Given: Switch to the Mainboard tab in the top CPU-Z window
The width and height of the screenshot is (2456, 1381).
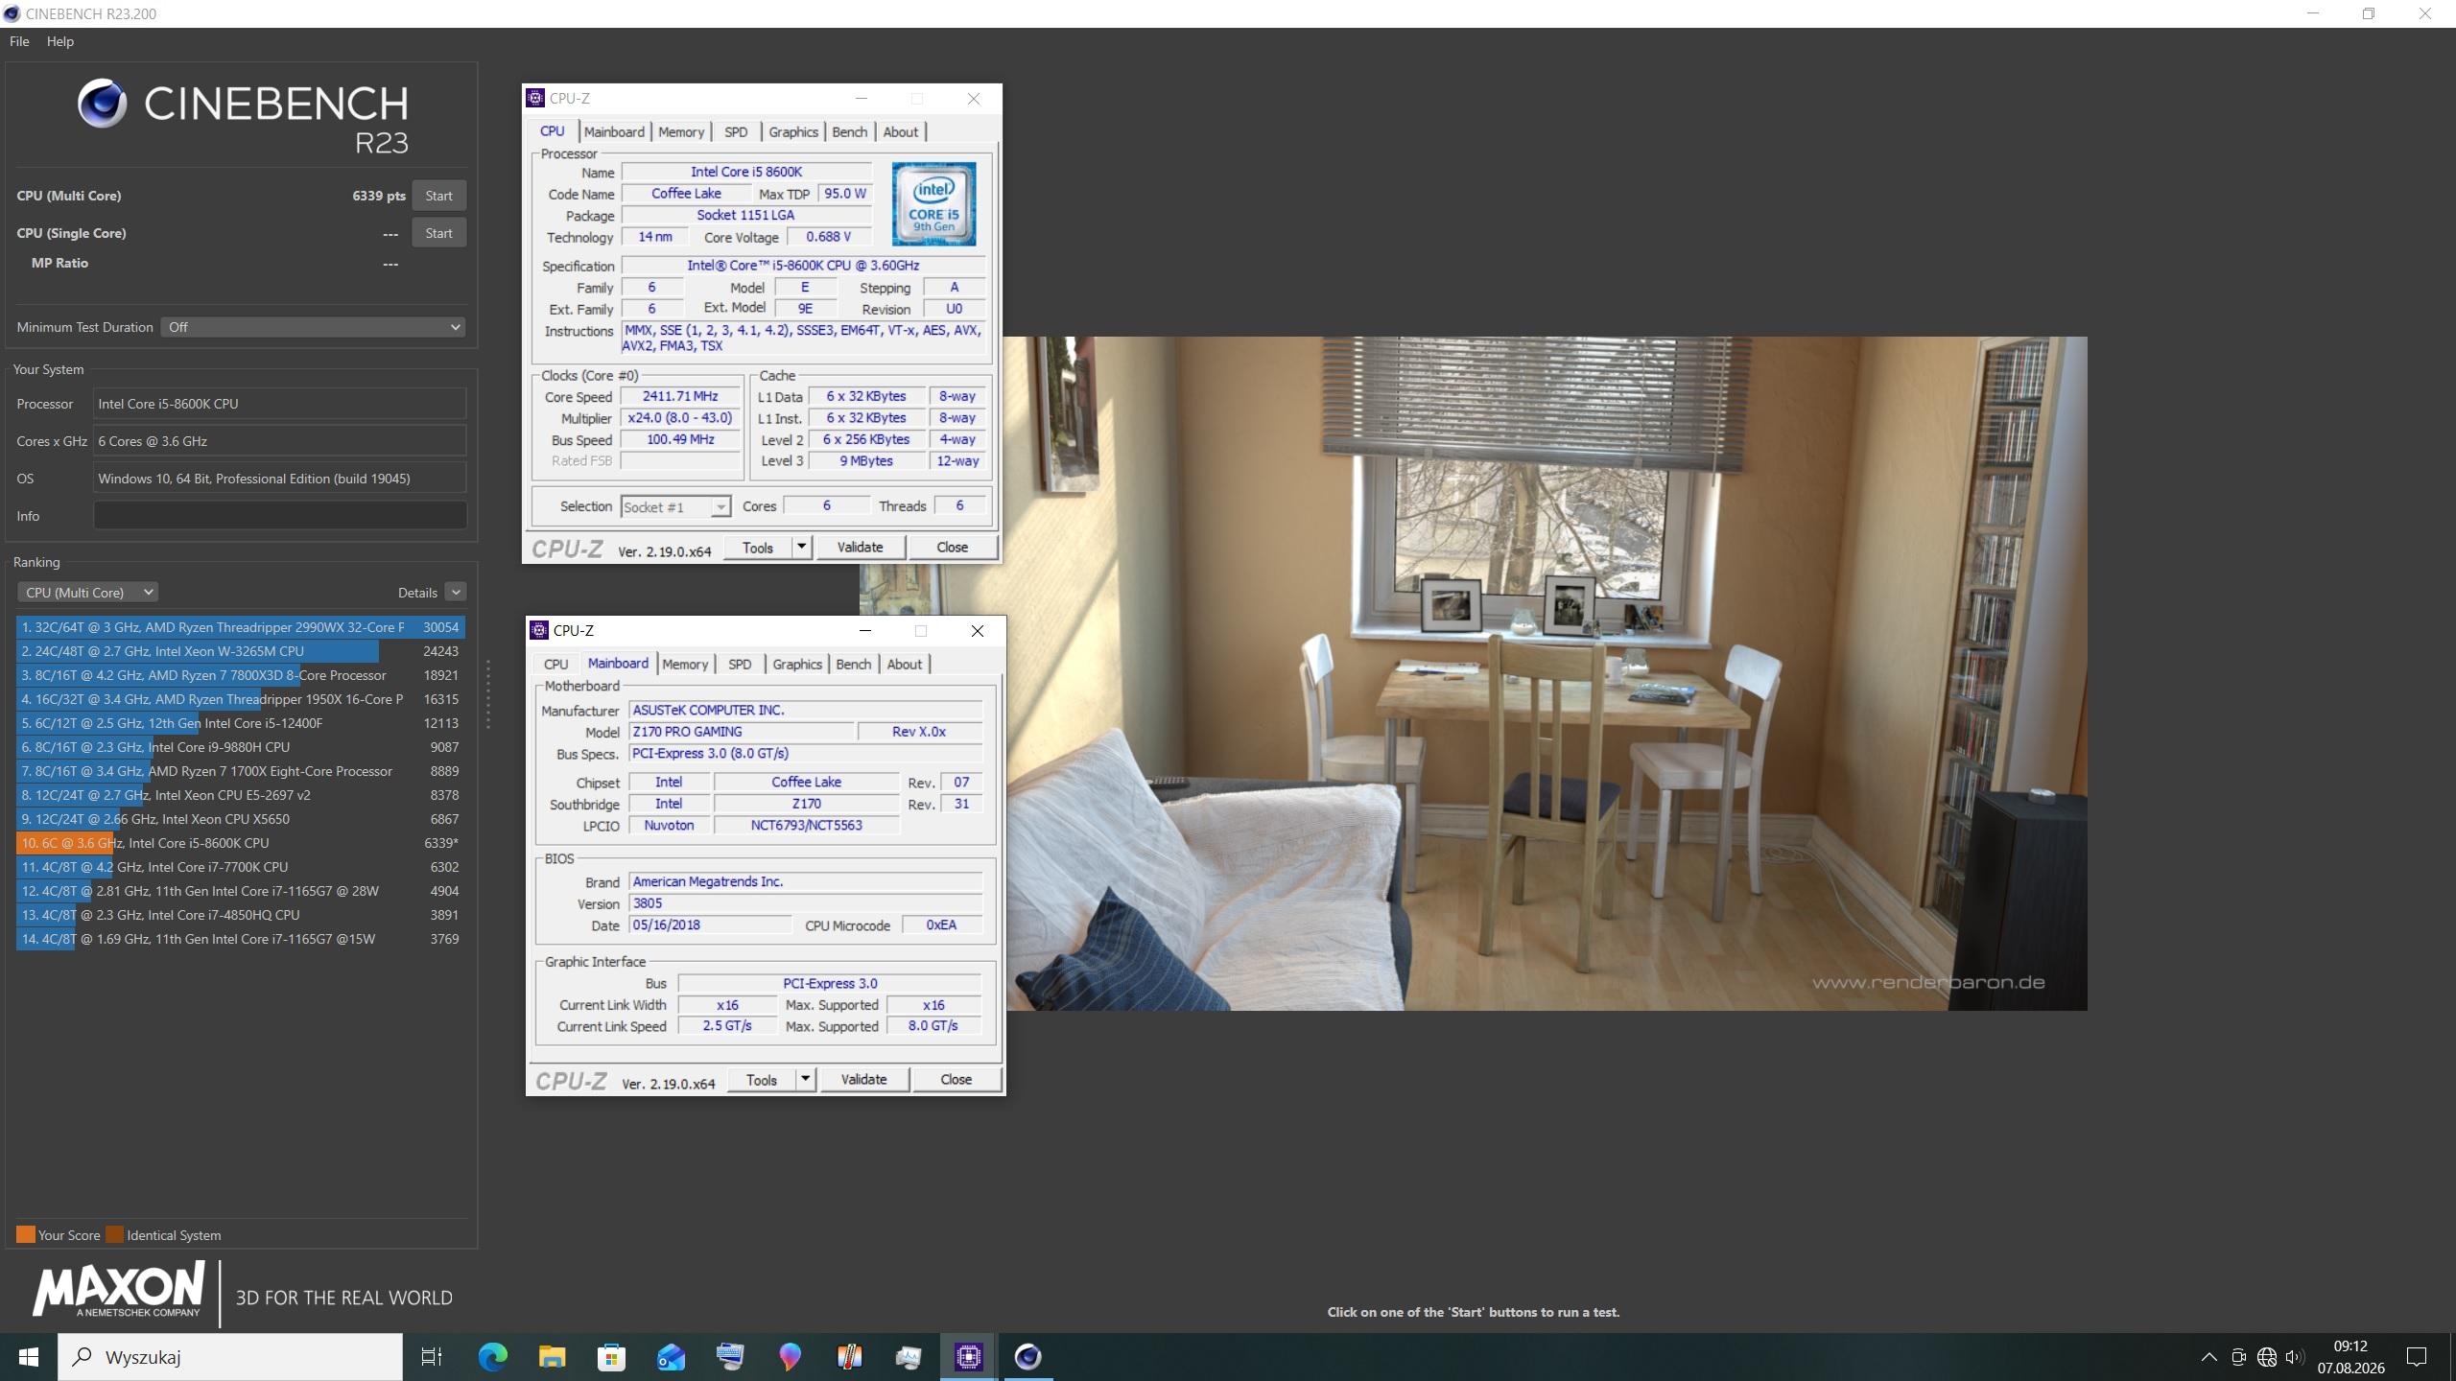Looking at the screenshot, I should pyautogui.click(x=614, y=132).
